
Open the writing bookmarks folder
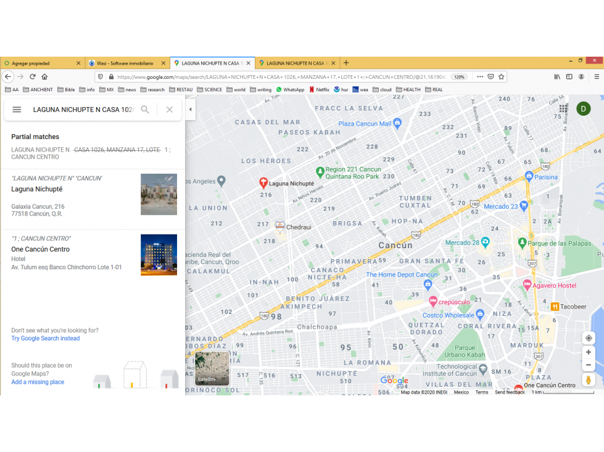coord(261,89)
